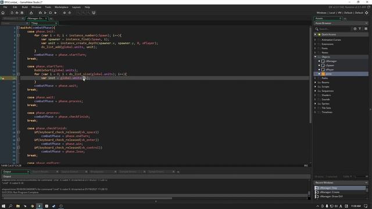Click the Create Executable toolbar icon
The height and width of the screenshot is (209, 372).
(31, 13)
